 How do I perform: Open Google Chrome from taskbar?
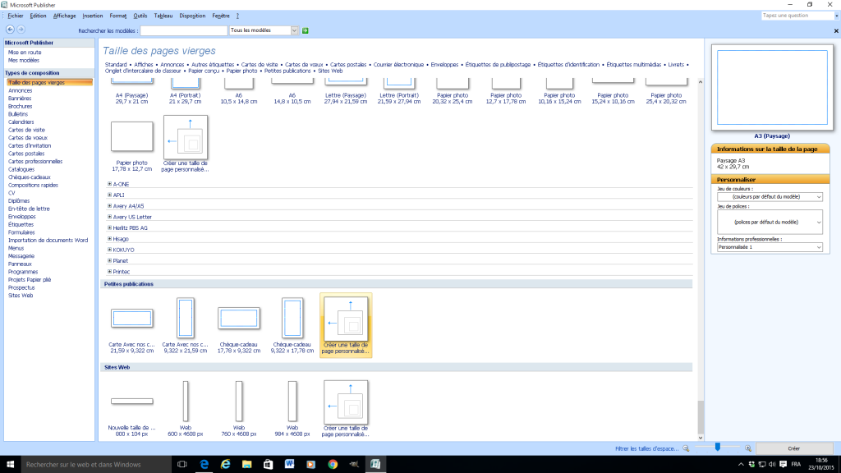click(x=333, y=465)
